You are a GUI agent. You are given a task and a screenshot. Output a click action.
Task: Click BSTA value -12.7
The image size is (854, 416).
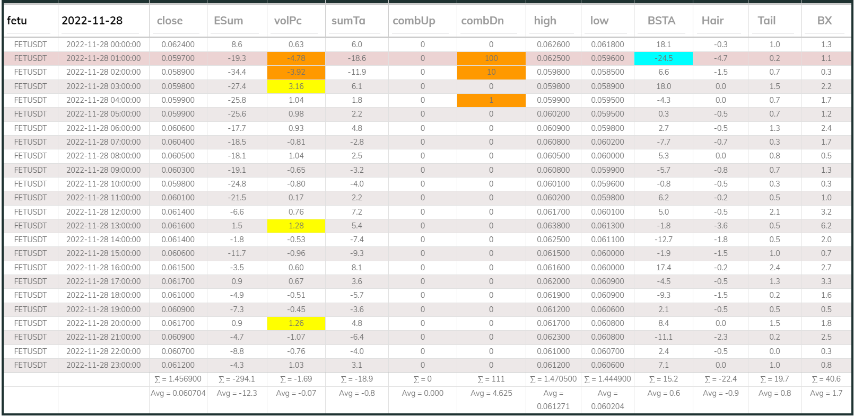tap(664, 240)
